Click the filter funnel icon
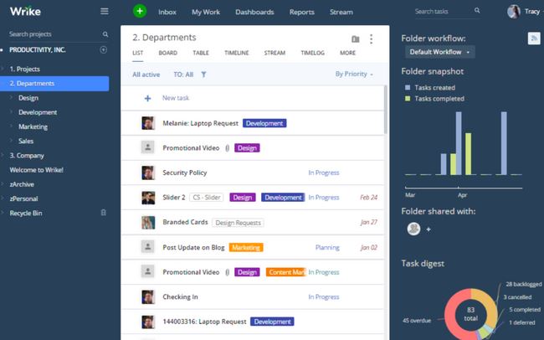Viewport: 544px width, 340px height. [203, 75]
